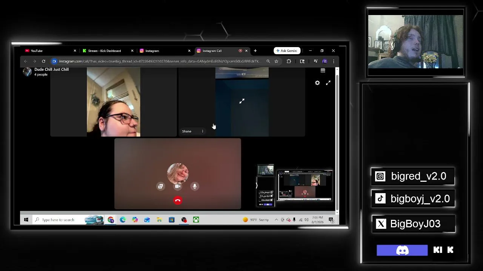Focus the instagram.com address bar
This screenshot has width=483, height=271.
click(x=159, y=61)
